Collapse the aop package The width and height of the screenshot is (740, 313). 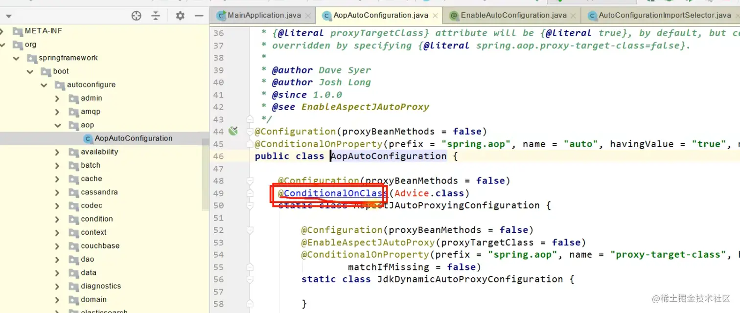pyautogui.click(x=58, y=125)
